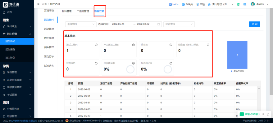Click the info icon on 访客数 card
This screenshot has height=123, width=273.
(x=171, y=45)
